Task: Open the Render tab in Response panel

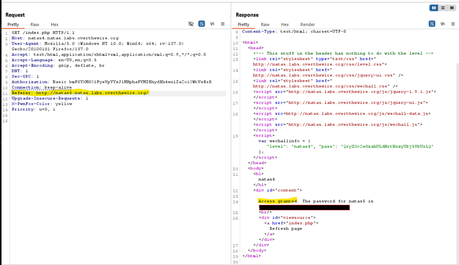Action: click(308, 24)
